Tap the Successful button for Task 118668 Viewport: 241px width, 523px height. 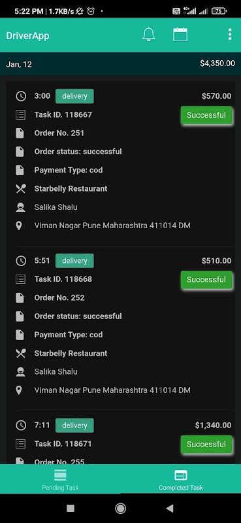206,280
